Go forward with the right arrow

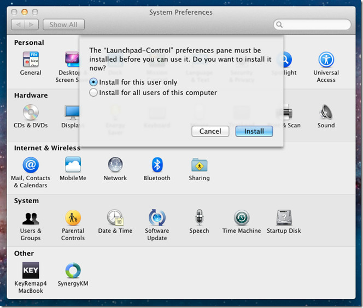click(x=32, y=25)
